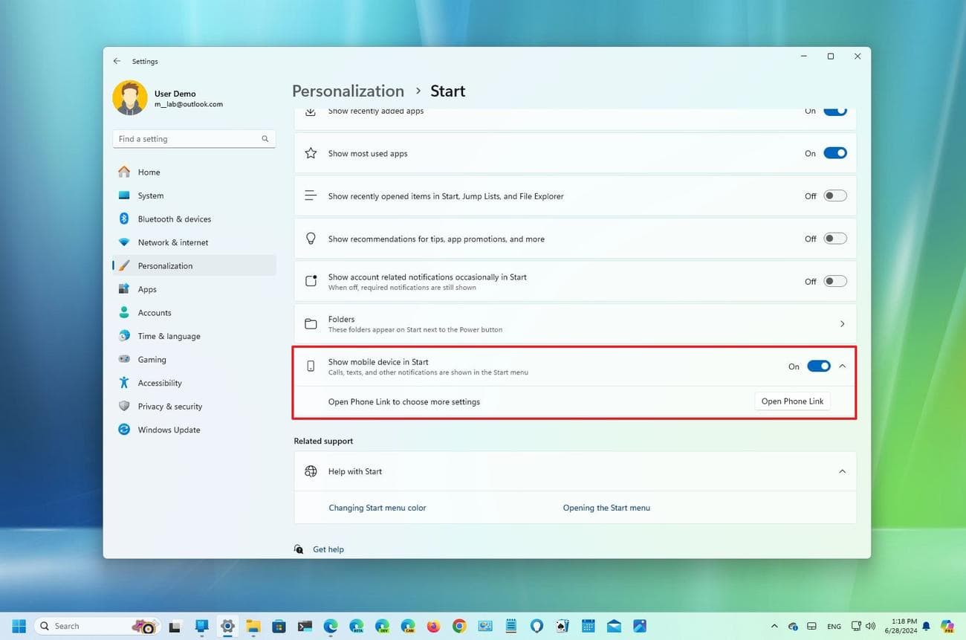966x640 pixels.
Task: Click the User Demo profile avatar
Action: (x=130, y=98)
